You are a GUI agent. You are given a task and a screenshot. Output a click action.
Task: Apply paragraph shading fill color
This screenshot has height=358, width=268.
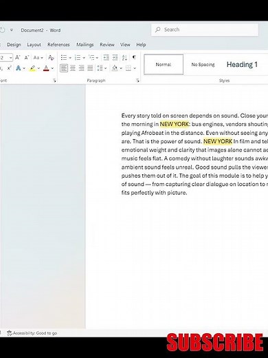[115, 68]
